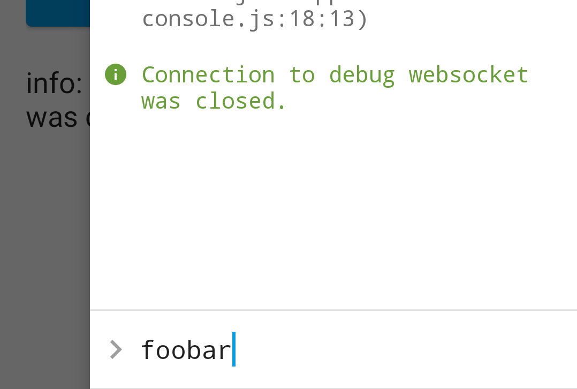Dismiss the dimmed background overlay
Image resolution: width=577 pixels, height=389 pixels.
pyautogui.click(x=45, y=241)
